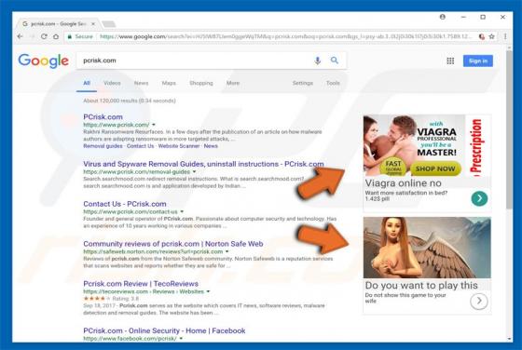Open Virus and Spyware Removal Guides result
The height and width of the screenshot is (350, 522).
203,164
